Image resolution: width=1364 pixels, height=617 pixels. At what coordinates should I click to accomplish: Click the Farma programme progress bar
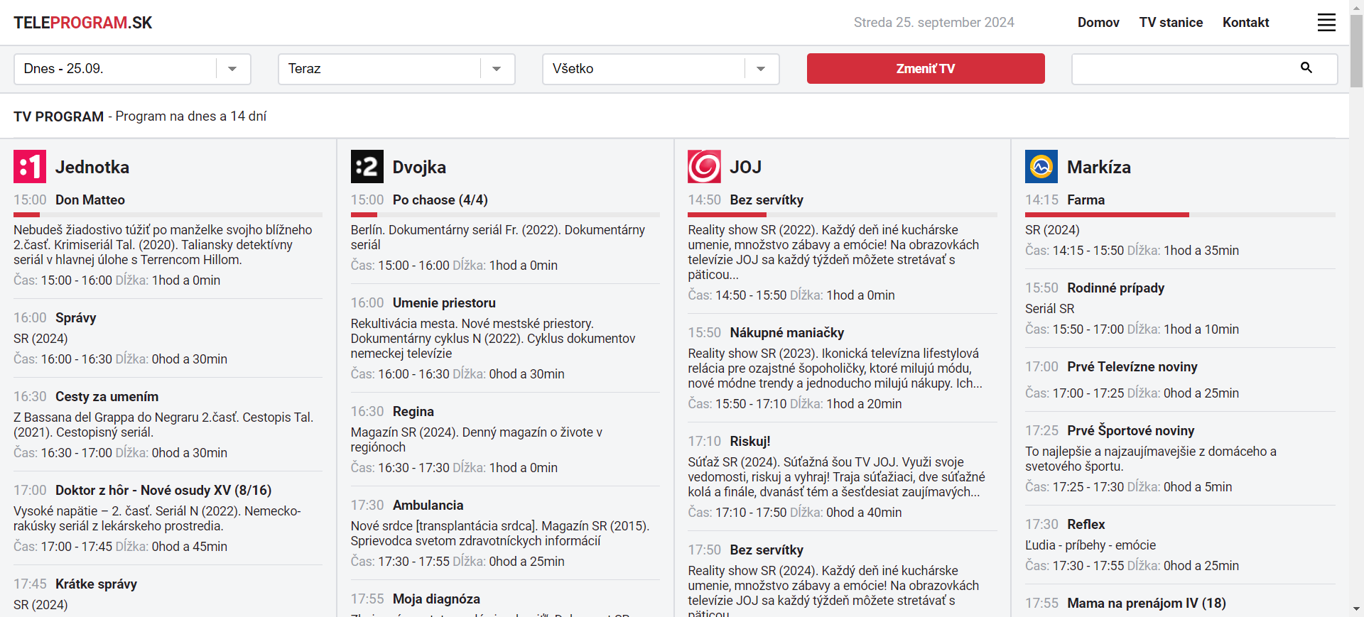tap(1179, 214)
